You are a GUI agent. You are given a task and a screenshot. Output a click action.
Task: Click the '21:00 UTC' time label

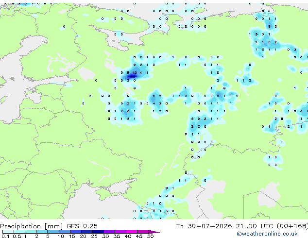[255, 226]
